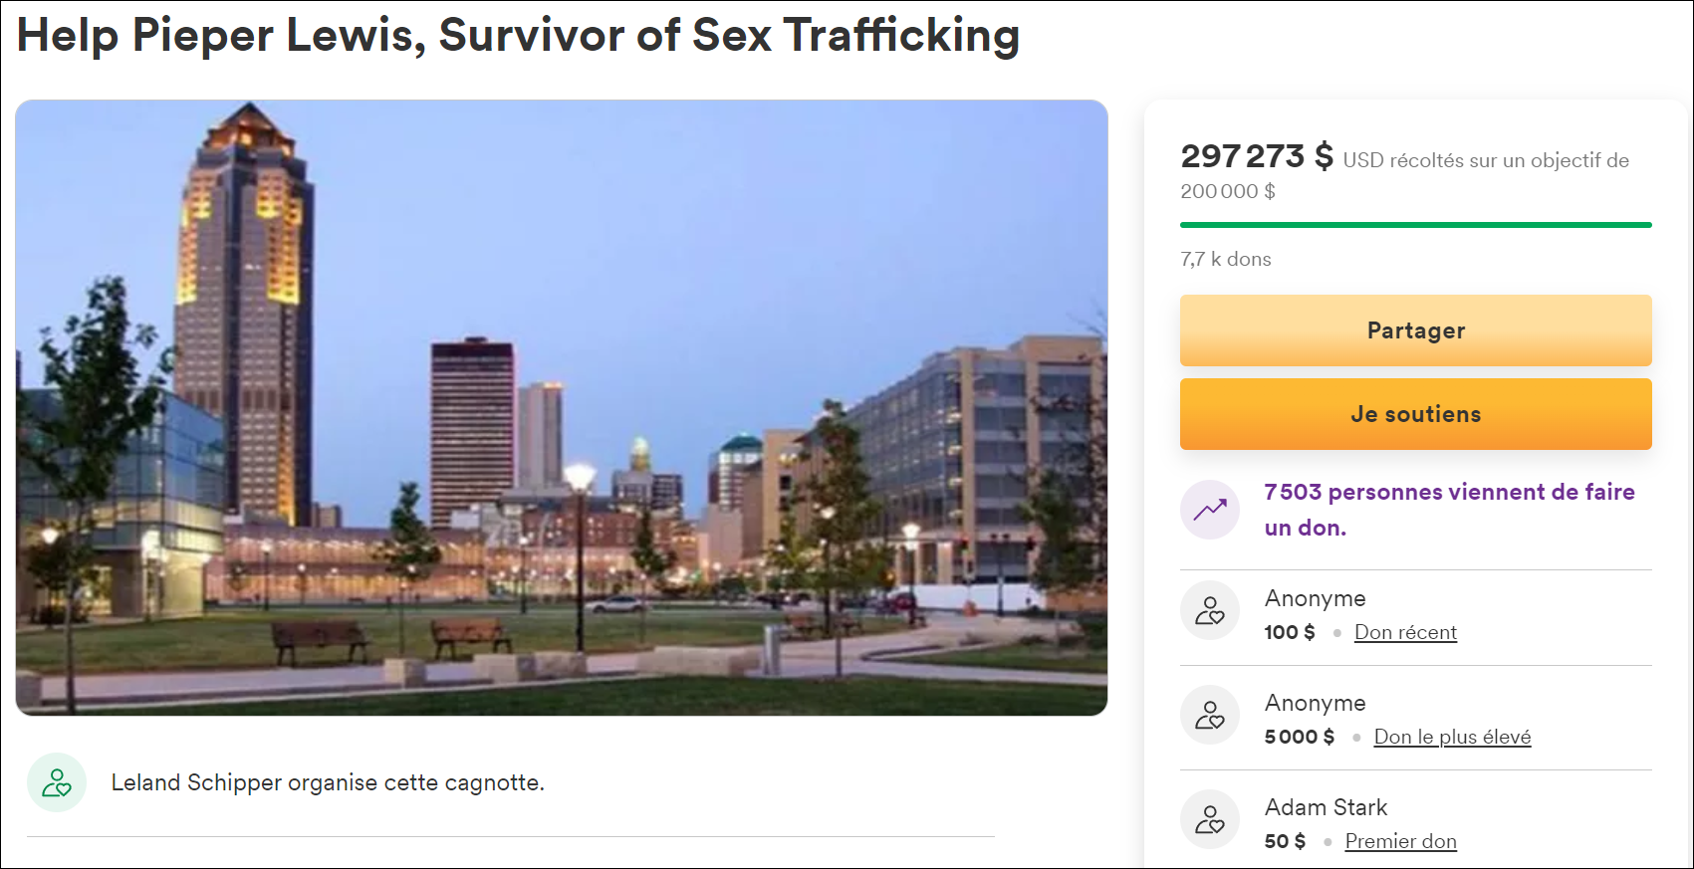
Task: Open the "Don le plus élevé" link
Action: click(1452, 737)
